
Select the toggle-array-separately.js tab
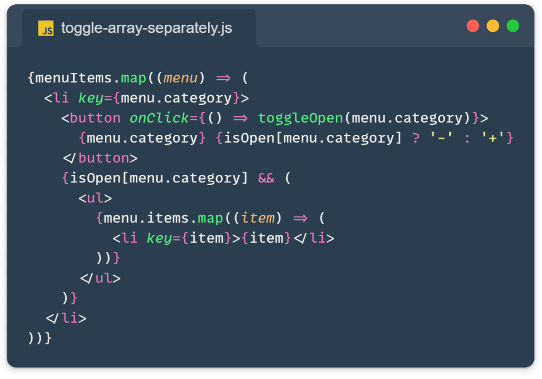point(139,29)
